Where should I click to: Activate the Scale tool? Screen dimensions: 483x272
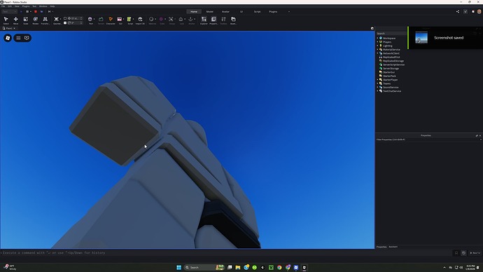[x=26, y=20]
